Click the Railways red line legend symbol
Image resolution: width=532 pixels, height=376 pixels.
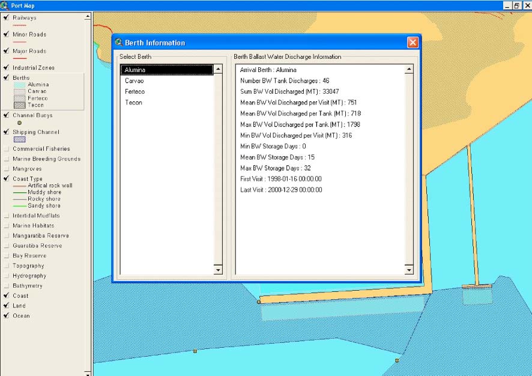(20, 26)
